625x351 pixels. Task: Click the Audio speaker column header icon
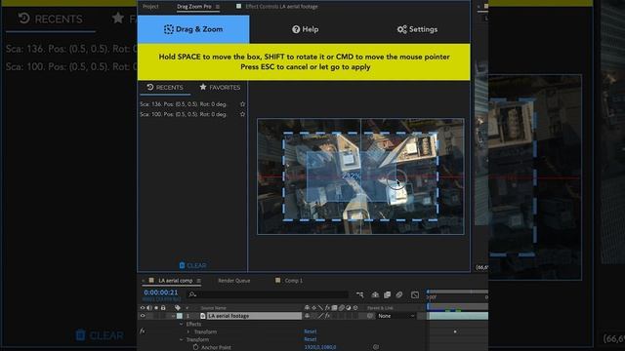pyautogui.click(x=149, y=308)
